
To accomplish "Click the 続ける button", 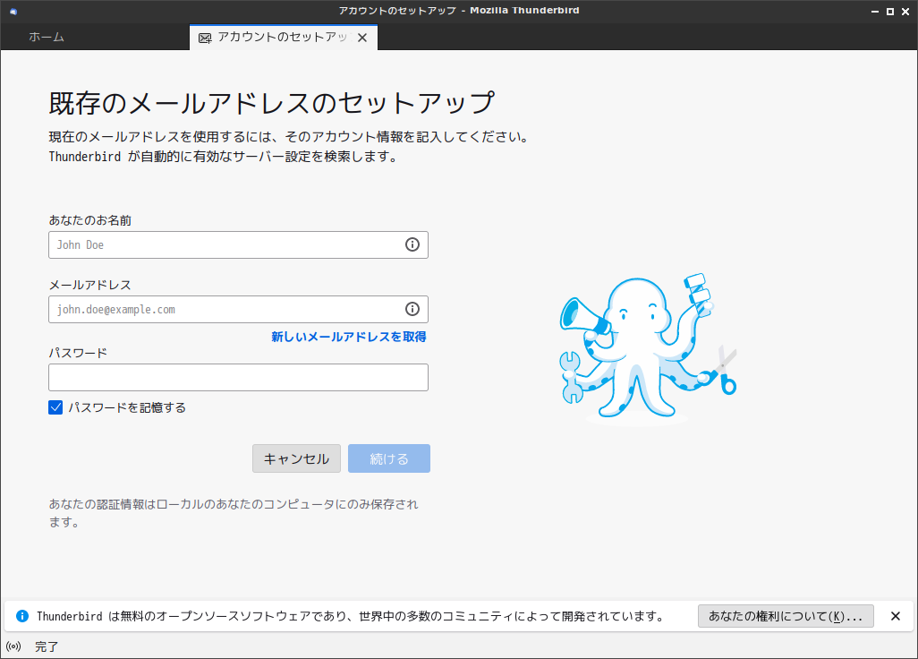I will click(389, 458).
